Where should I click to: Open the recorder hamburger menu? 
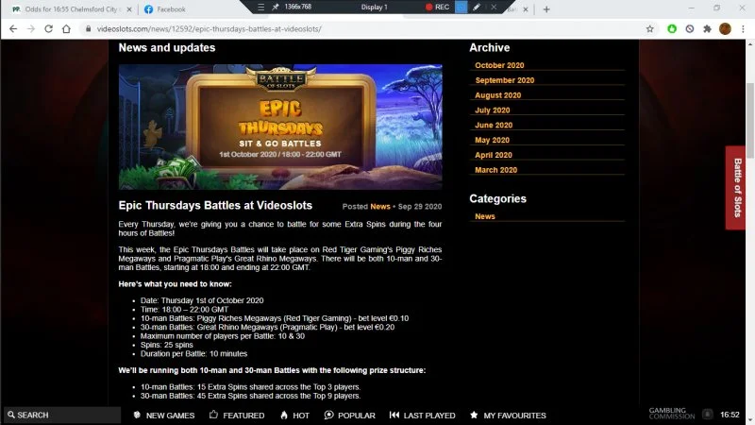pos(260,7)
